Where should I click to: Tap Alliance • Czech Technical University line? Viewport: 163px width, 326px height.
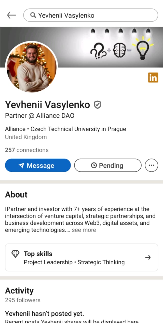pyautogui.click(x=65, y=129)
